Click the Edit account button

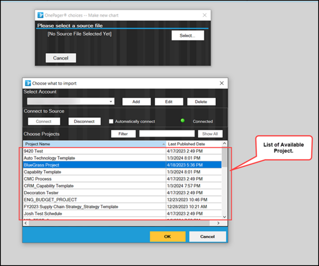169,102
